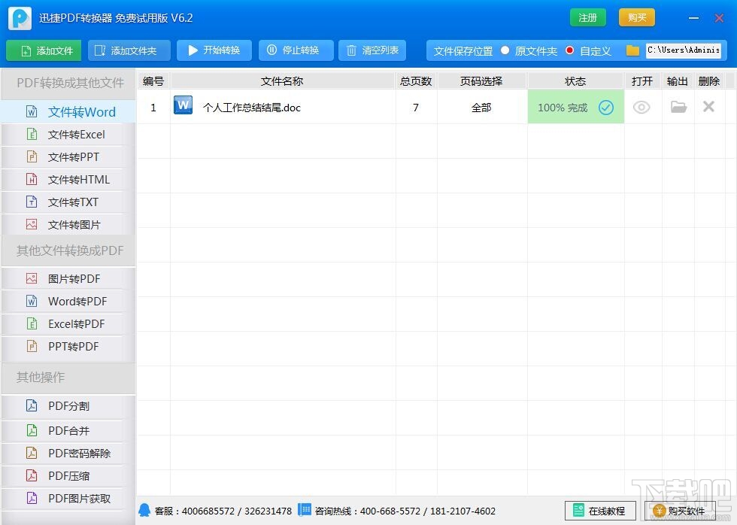Clear list with 清空列表 trash button
This screenshot has height=525, width=737.
[x=372, y=50]
